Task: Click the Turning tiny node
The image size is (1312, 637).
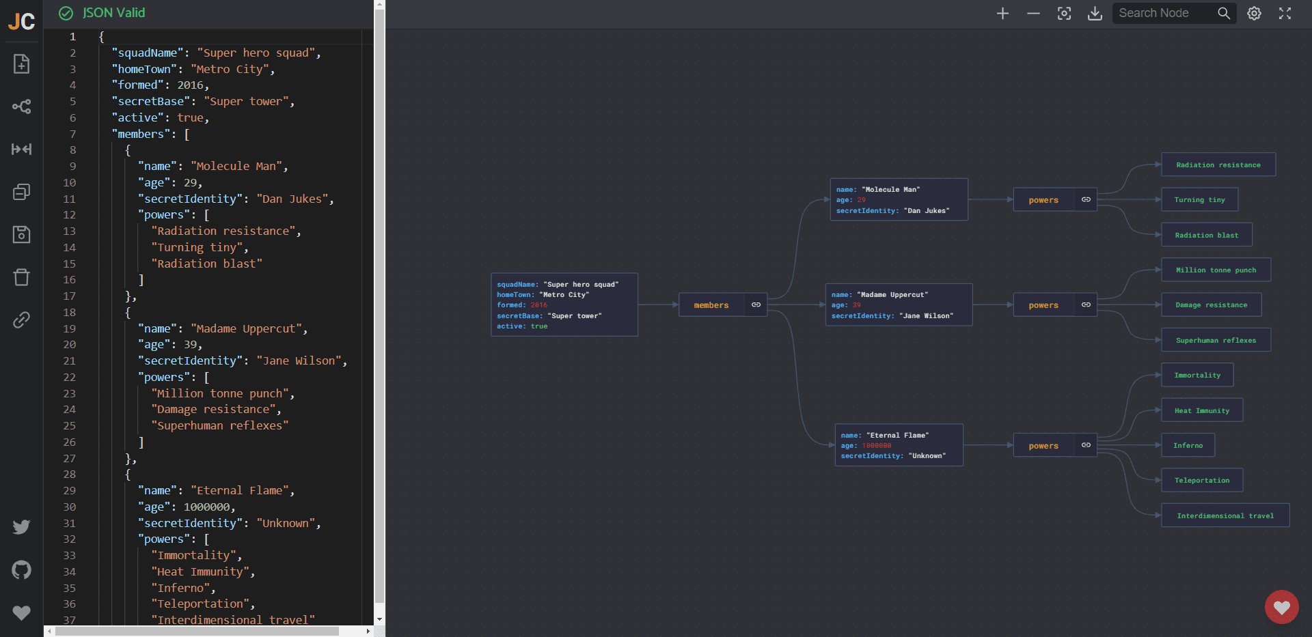Action: [1199, 199]
